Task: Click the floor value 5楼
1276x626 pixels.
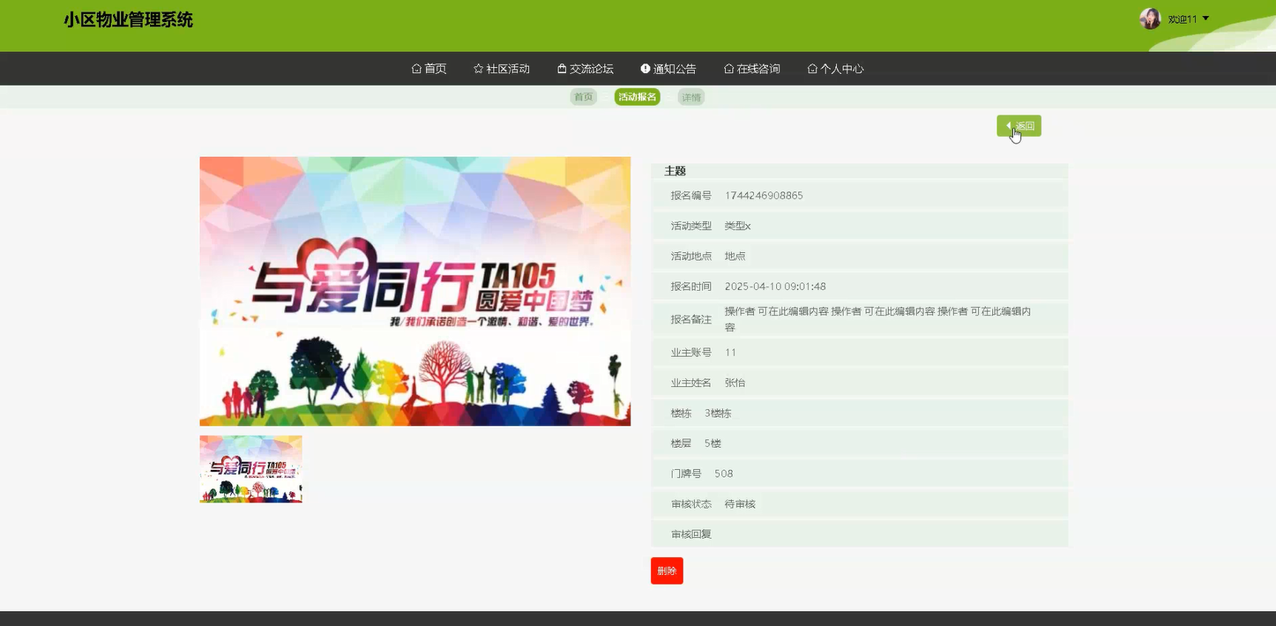Action: (x=713, y=443)
